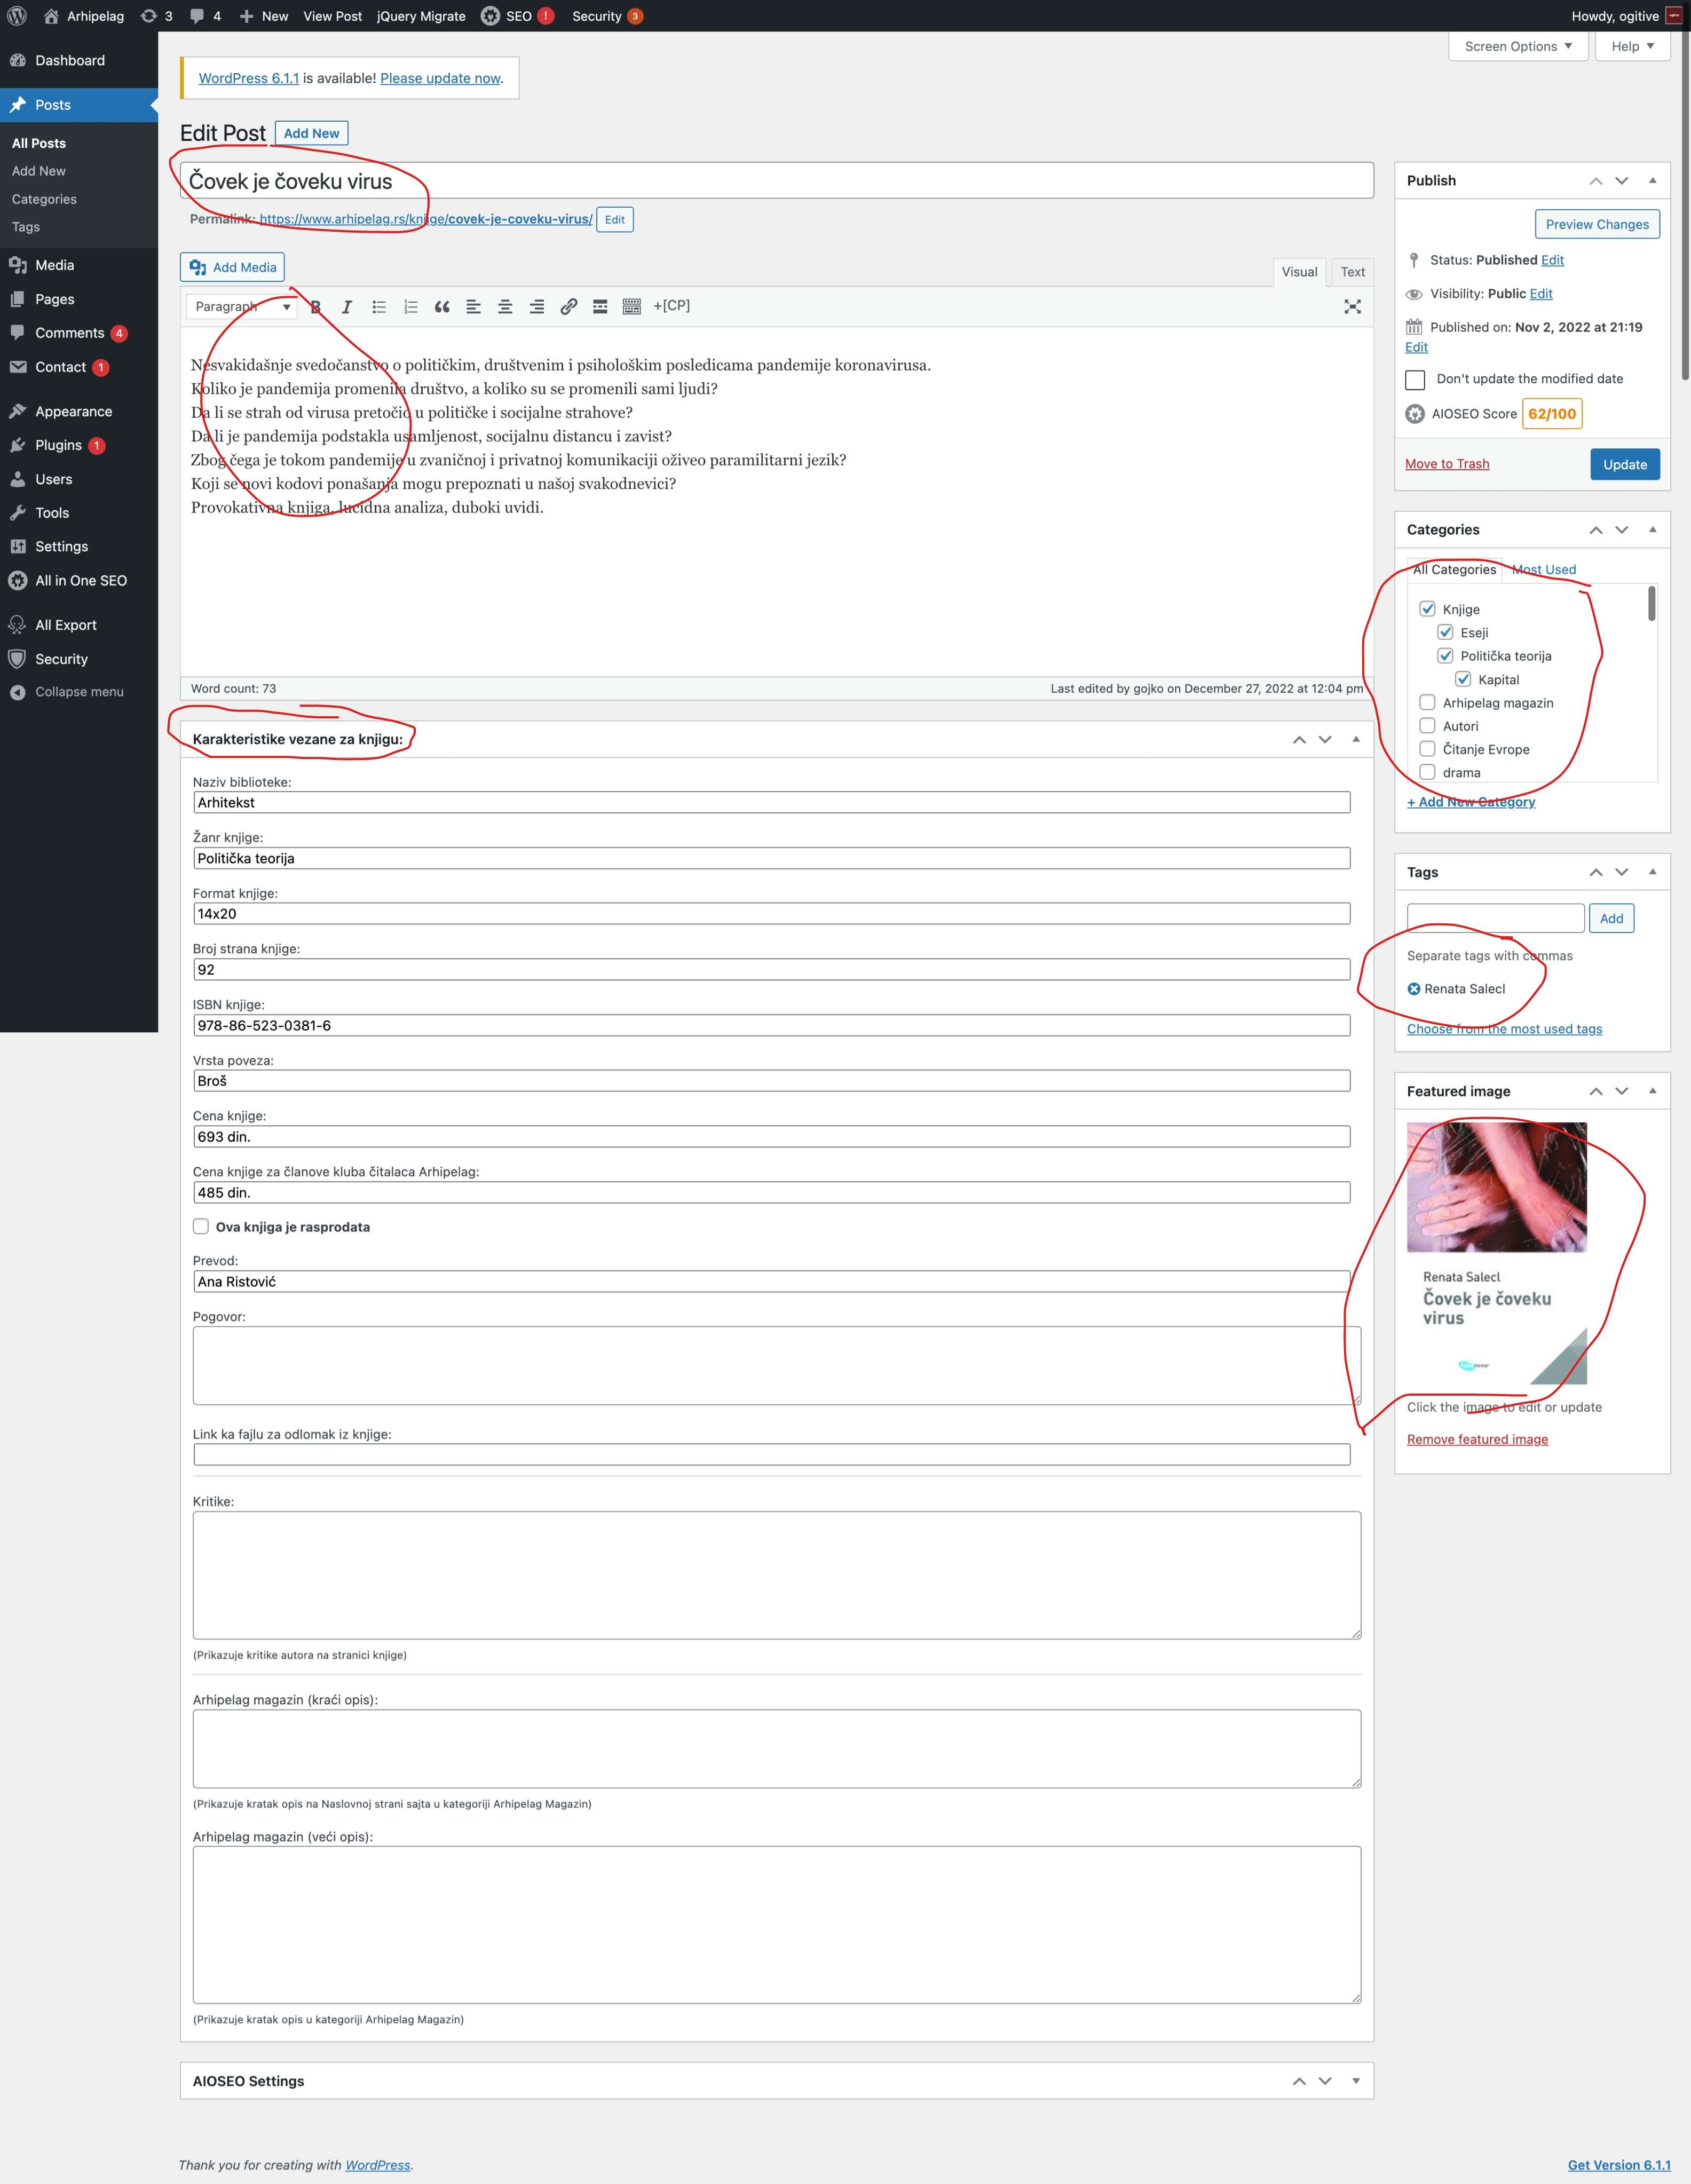Screen dimensions: 1691x2184
Task: Check 'Don't update the modified date'
Action: click(x=1415, y=379)
